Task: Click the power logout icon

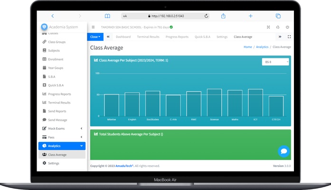Action: (x=287, y=28)
